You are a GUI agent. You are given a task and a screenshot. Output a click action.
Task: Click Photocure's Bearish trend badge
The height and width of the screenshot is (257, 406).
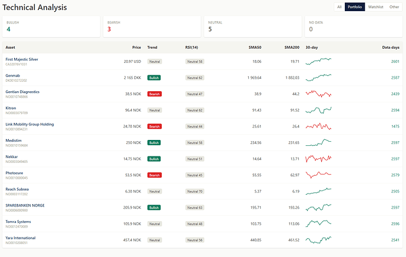[155, 175]
